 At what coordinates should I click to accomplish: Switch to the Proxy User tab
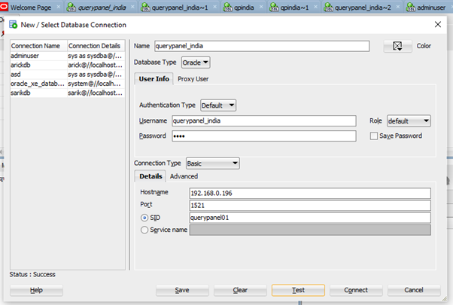tap(193, 79)
